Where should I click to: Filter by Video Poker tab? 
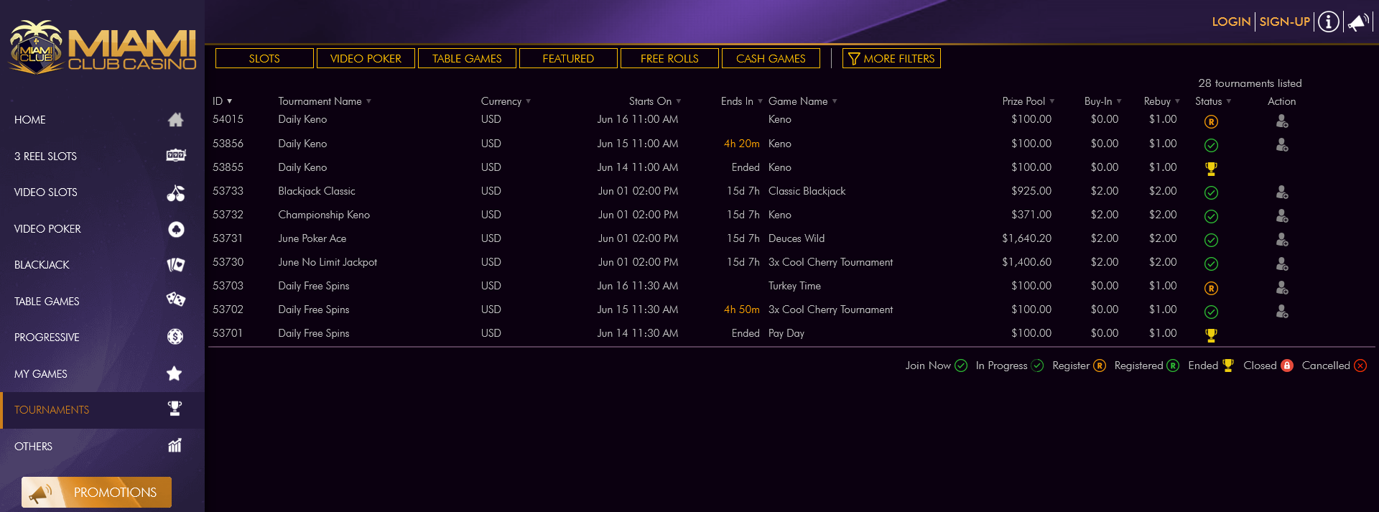366,58
